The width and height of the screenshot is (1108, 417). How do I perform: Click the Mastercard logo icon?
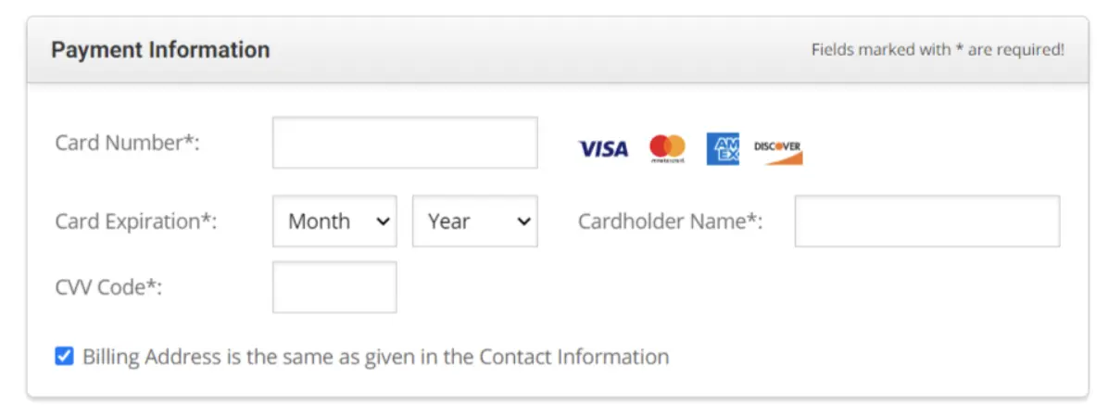pyautogui.click(x=667, y=147)
